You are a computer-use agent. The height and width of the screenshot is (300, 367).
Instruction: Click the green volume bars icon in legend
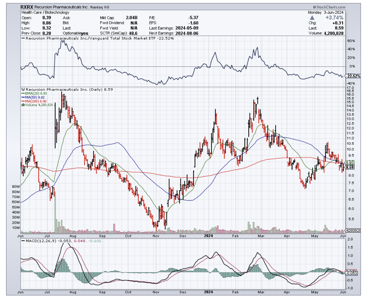point(23,105)
